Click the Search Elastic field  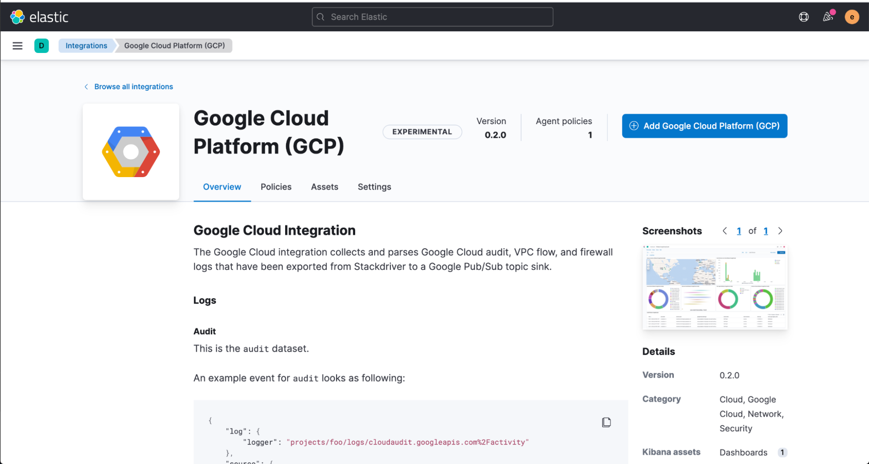point(432,17)
